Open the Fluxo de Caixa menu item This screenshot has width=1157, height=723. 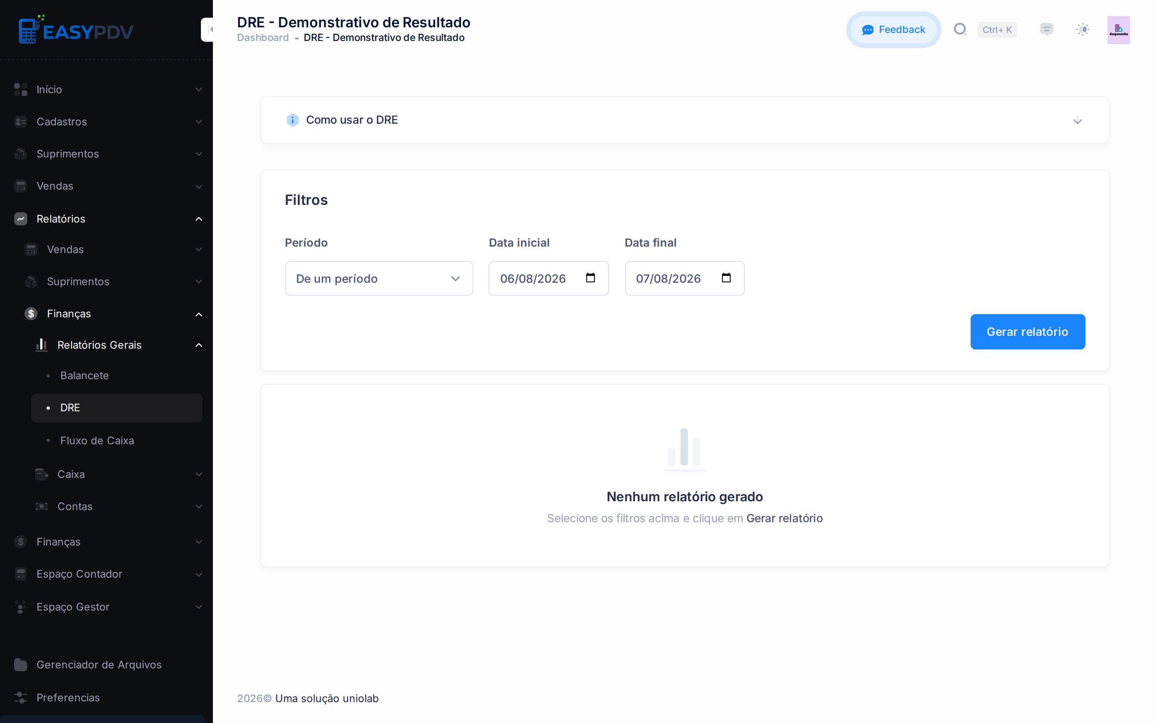117,440
